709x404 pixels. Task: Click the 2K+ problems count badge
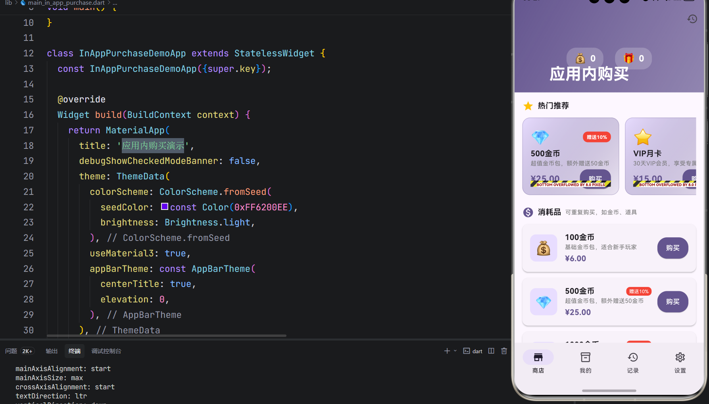[27, 351]
